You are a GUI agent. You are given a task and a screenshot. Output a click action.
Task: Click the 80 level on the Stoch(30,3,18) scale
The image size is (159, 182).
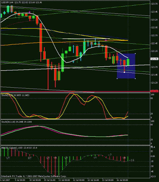[x=151, y=125]
